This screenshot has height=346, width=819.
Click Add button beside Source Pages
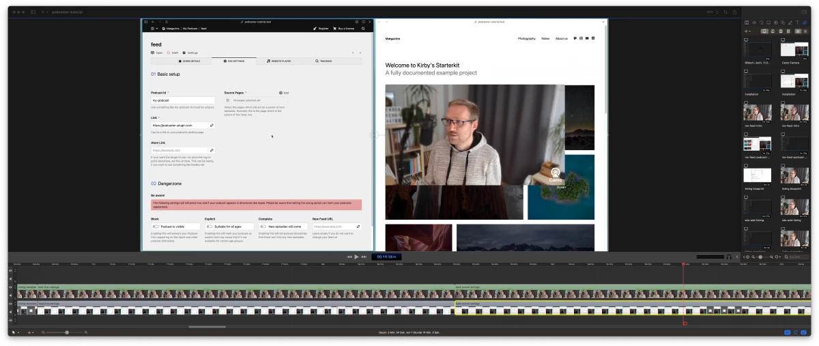point(284,93)
